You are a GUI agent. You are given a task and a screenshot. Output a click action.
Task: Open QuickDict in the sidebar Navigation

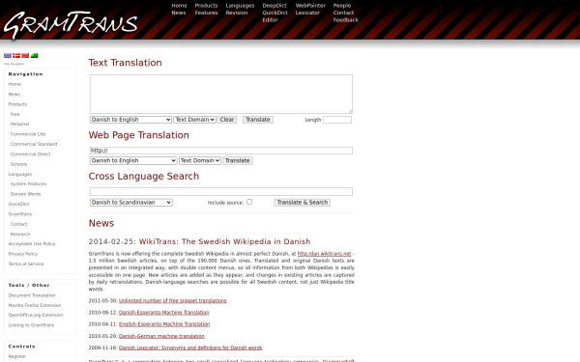(18, 204)
